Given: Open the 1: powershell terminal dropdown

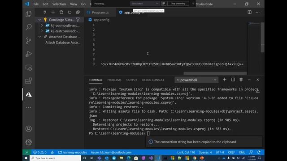Looking at the screenshot, I should 196,80.
